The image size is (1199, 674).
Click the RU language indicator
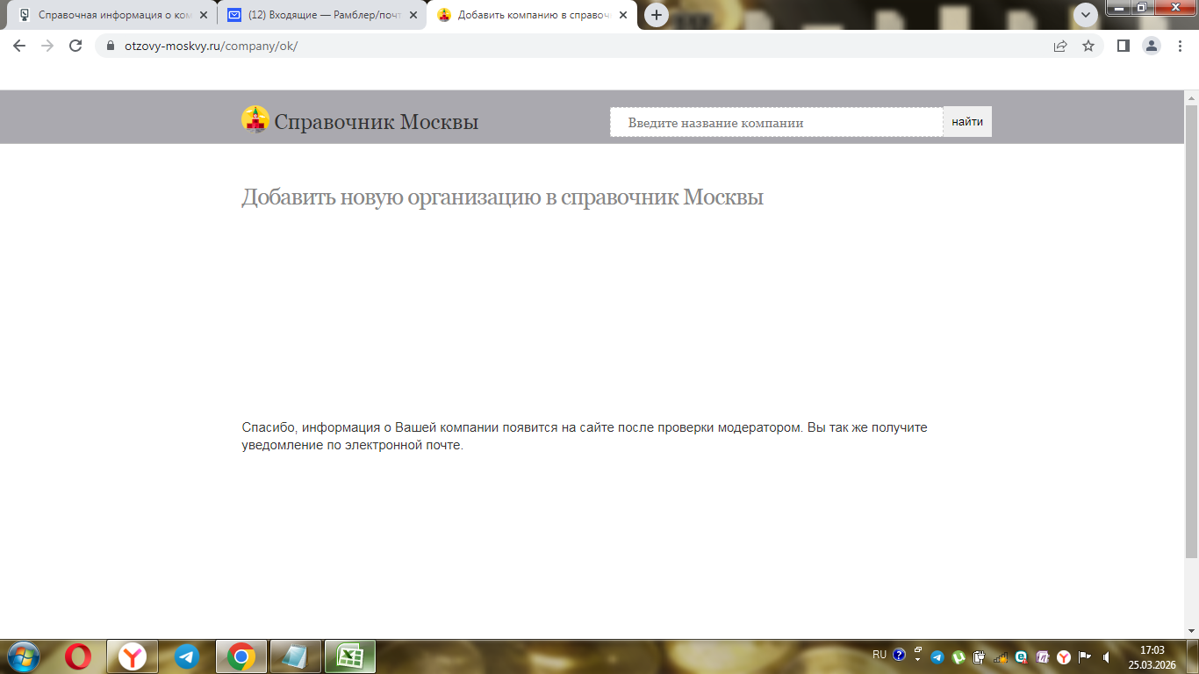[880, 655]
